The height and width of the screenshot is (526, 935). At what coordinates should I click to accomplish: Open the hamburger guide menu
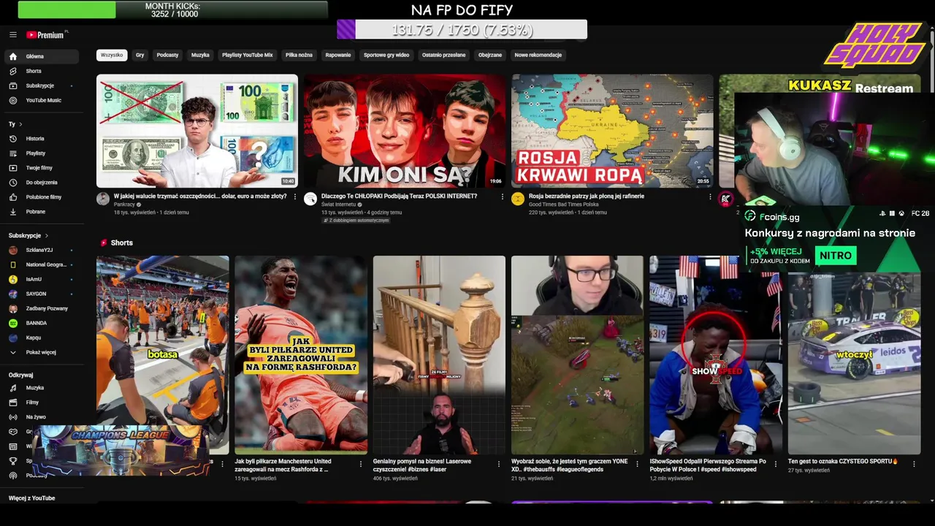pos(12,35)
